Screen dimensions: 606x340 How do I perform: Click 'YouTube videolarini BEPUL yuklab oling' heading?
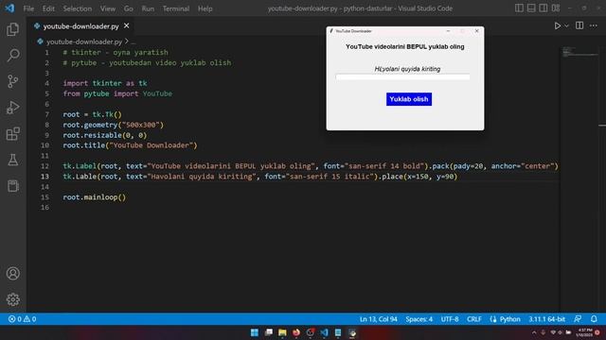404,46
